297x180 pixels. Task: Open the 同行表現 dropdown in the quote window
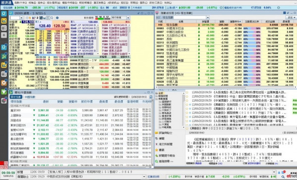click(128, 18)
